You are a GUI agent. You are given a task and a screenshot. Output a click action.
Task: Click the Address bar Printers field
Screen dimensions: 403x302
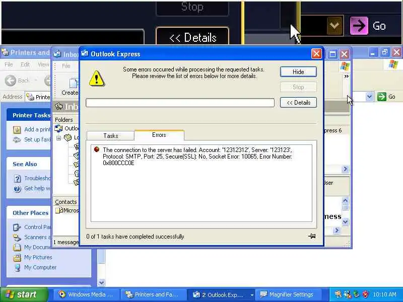[x=38, y=97]
